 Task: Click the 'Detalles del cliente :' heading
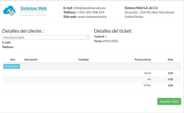(x=23, y=31)
